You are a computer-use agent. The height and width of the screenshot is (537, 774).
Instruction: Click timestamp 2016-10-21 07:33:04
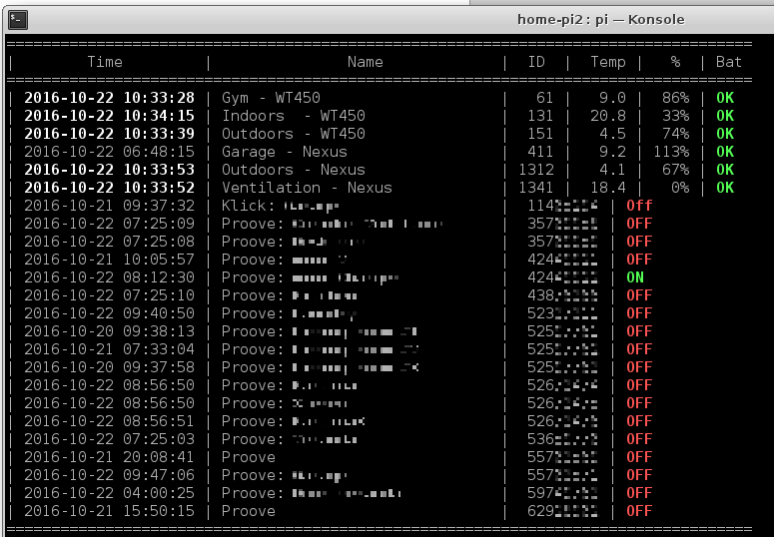[109, 349]
